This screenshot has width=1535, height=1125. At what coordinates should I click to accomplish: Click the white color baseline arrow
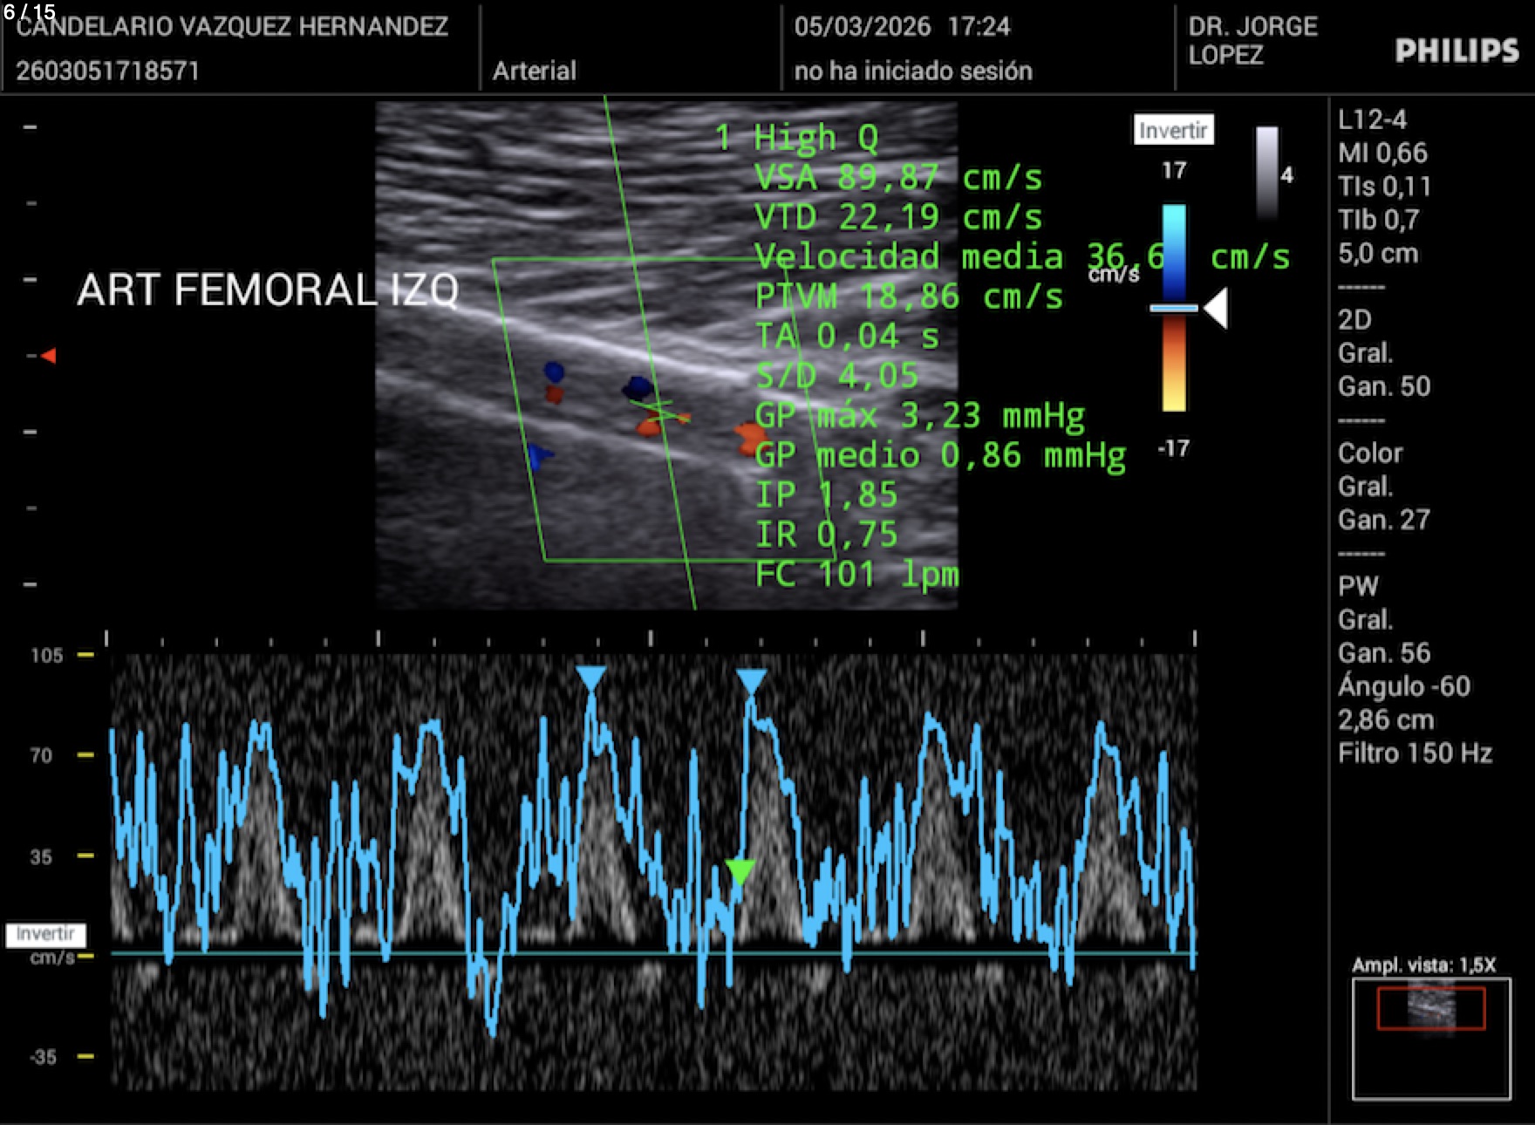pyautogui.click(x=1216, y=308)
